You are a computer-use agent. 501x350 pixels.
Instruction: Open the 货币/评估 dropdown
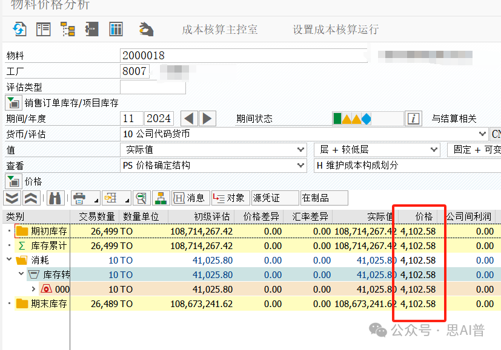[x=482, y=134]
